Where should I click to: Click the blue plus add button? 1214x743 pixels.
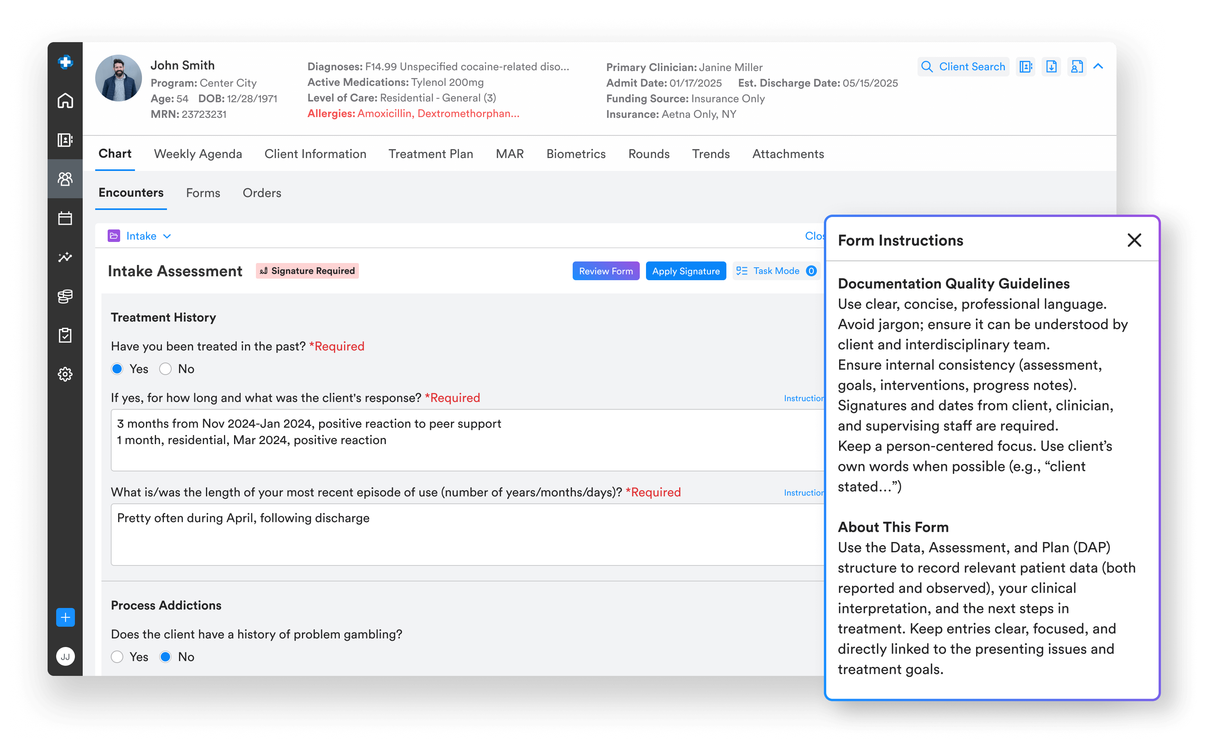tap(65, 617)
